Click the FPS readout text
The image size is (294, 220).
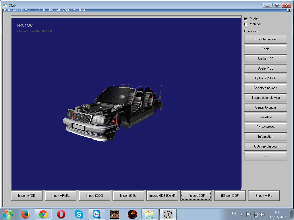point(25,25)
